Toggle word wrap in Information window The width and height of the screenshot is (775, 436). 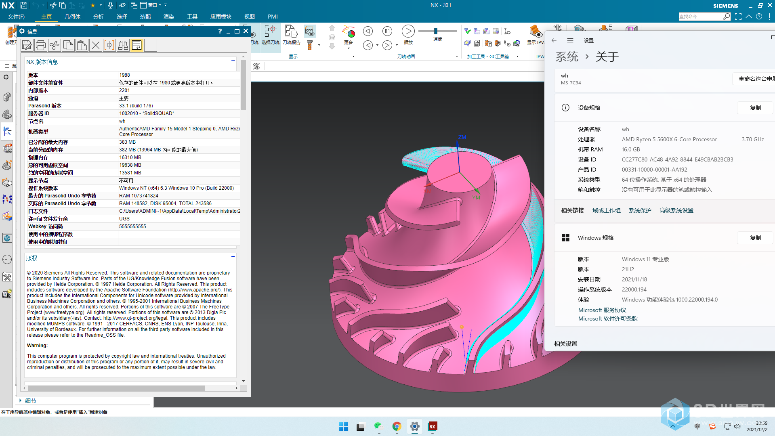click(x=137, y=45)
